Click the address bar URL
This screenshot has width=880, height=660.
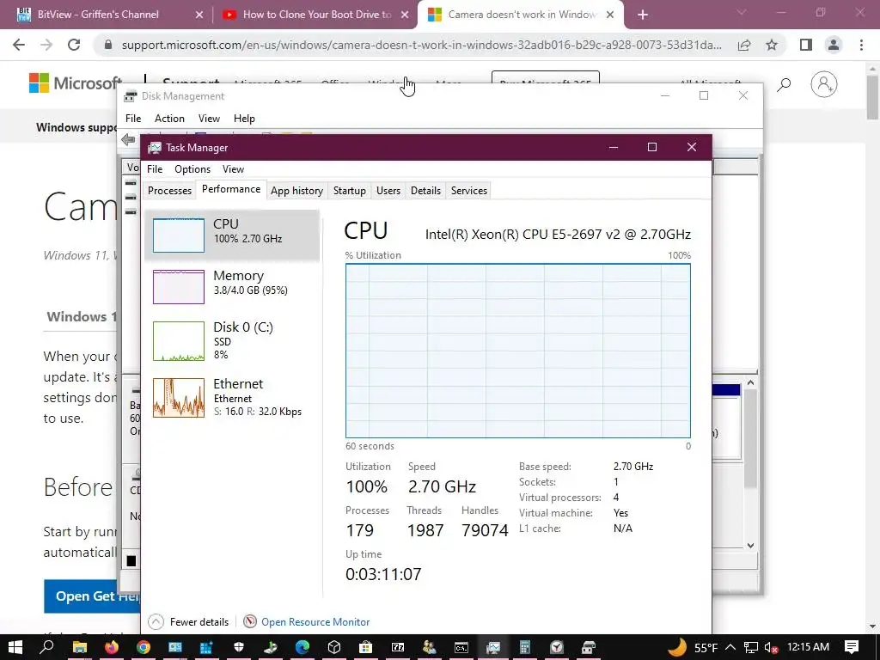pyautogui.click(x=421, y=45)
